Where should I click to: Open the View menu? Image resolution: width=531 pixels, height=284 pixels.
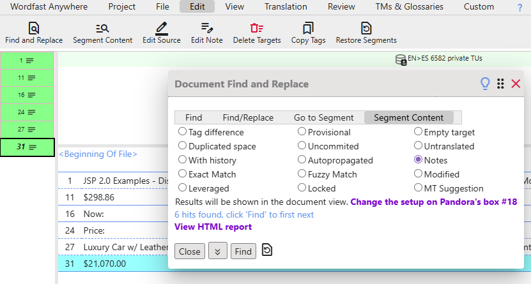point(235,7)
